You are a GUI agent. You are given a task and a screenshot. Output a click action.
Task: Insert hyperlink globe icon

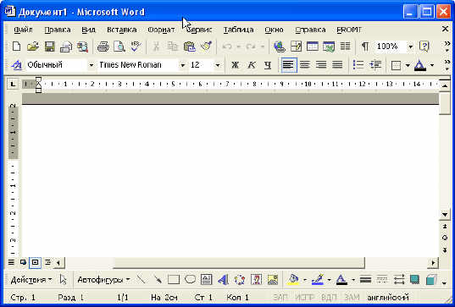point(280,47)
